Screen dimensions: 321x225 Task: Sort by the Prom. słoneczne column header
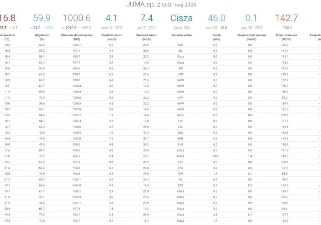286,35
